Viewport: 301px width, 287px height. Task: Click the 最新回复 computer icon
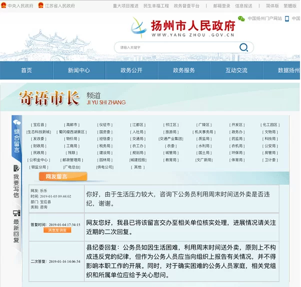click(x=16, y=213)
